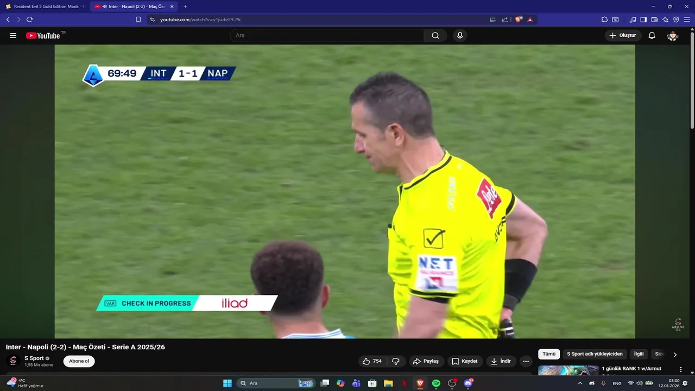
Task: Show hidden system tray icons chevron
Action: coord(580,383)
